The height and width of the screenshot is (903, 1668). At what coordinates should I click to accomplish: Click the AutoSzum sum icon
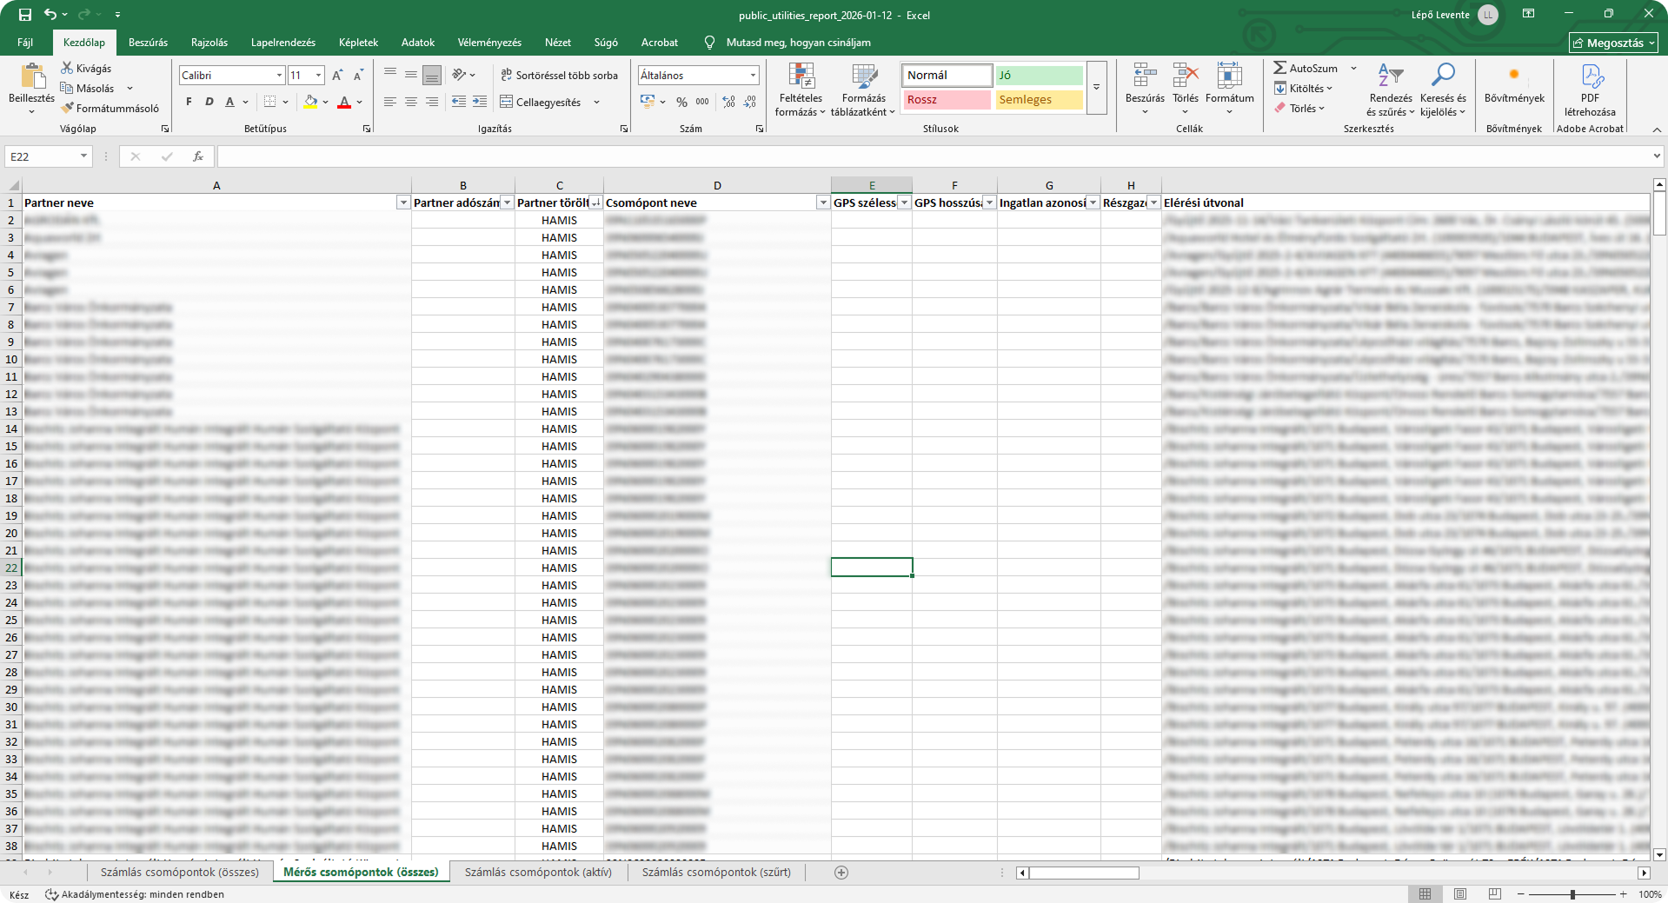(x=1280, y=68)
